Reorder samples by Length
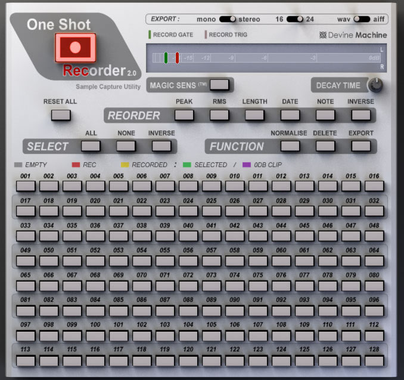This screenshot has width=404, height=380. pos(254,115)
